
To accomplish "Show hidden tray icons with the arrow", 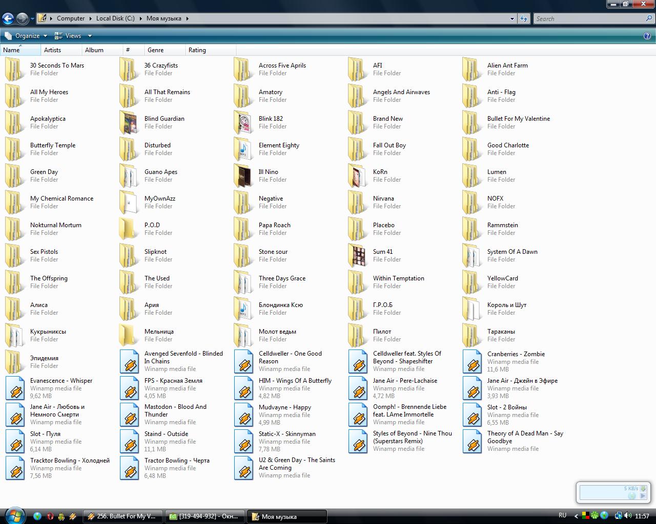I will [576, 516].
